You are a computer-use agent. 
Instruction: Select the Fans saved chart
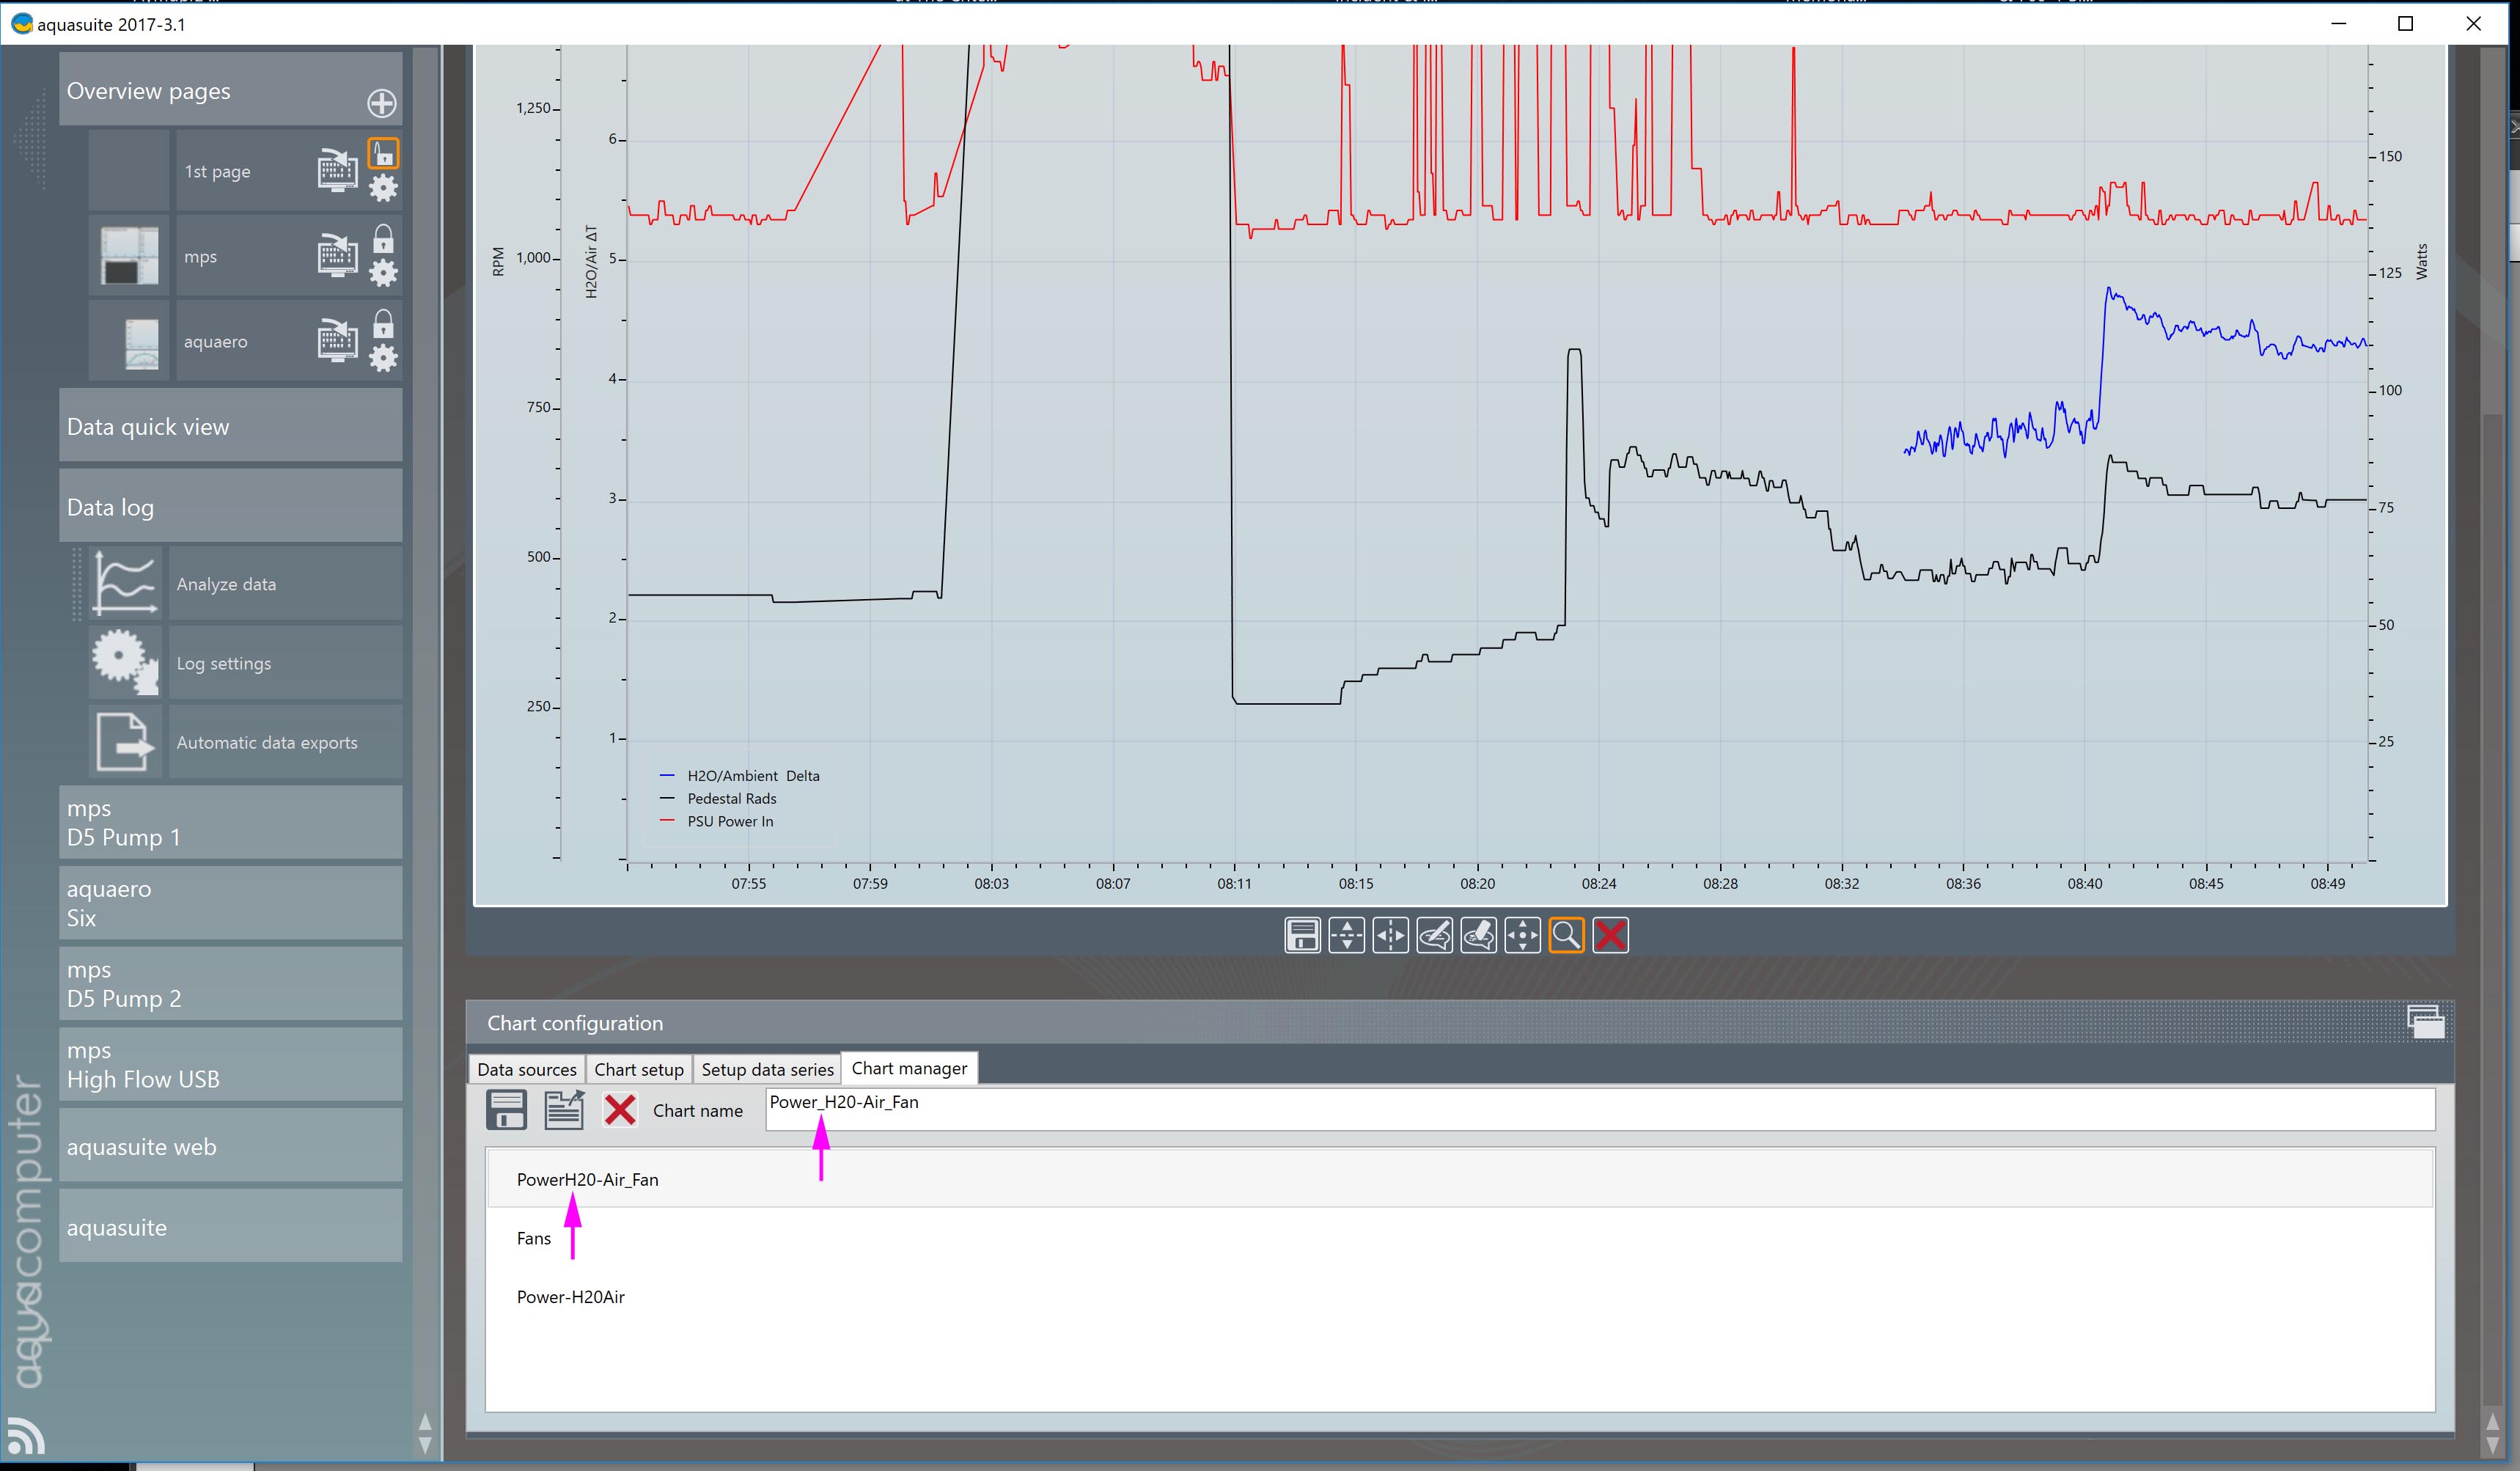point(534,1238)
